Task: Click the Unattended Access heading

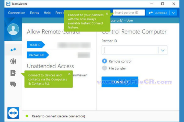Action: click(50, 66)
